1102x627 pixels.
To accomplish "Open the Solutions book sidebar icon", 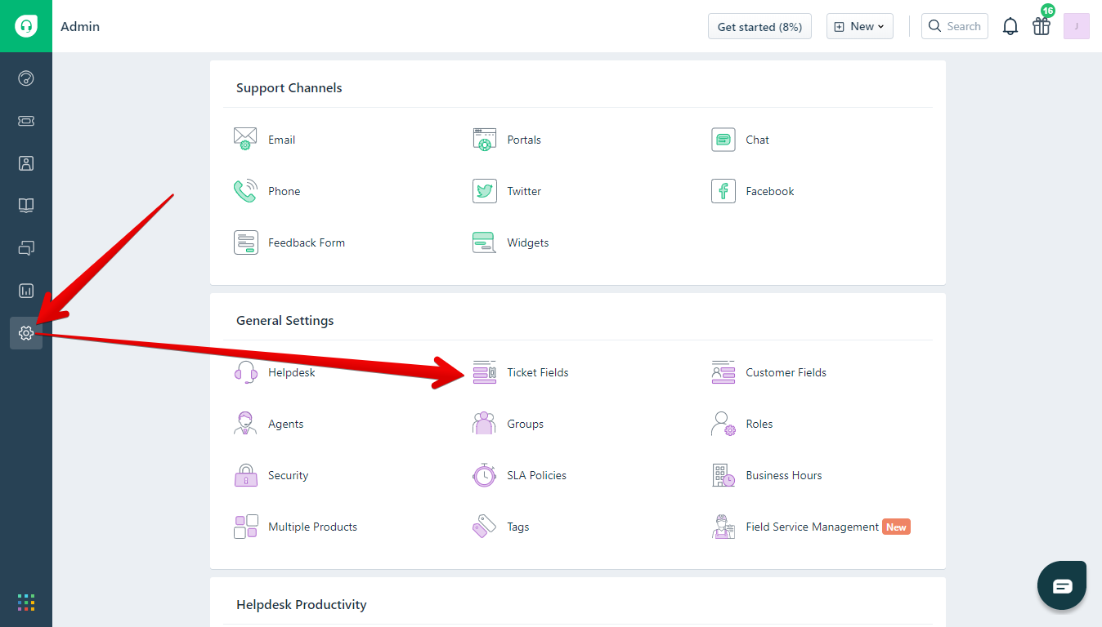I will (26, 206).
